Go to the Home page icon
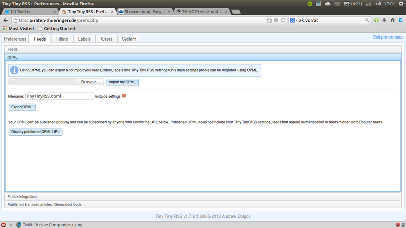Screen dimensions: 406x228 [393, 20]
